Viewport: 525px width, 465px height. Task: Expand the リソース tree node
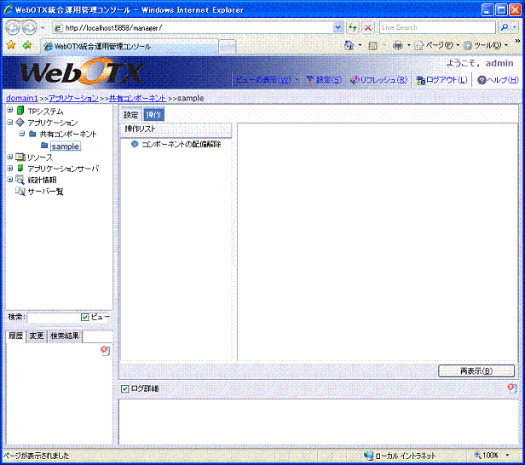pyautogui.click(x=9, y=157)
